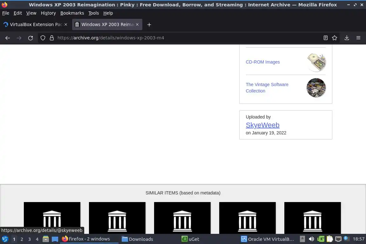366x244 pixels.
Task: Visit uploader SkyeWeeb's profile link
Action: (x=263, y=125)
